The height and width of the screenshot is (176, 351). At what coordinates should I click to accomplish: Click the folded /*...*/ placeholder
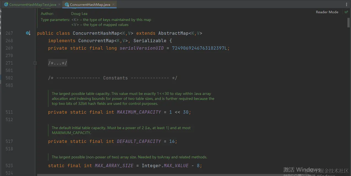pos(58,63)
